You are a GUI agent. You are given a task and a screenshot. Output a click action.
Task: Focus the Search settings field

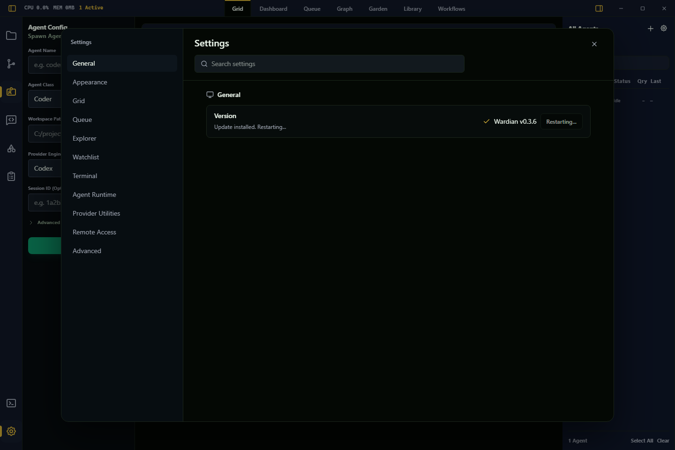[x=330, y=64]
